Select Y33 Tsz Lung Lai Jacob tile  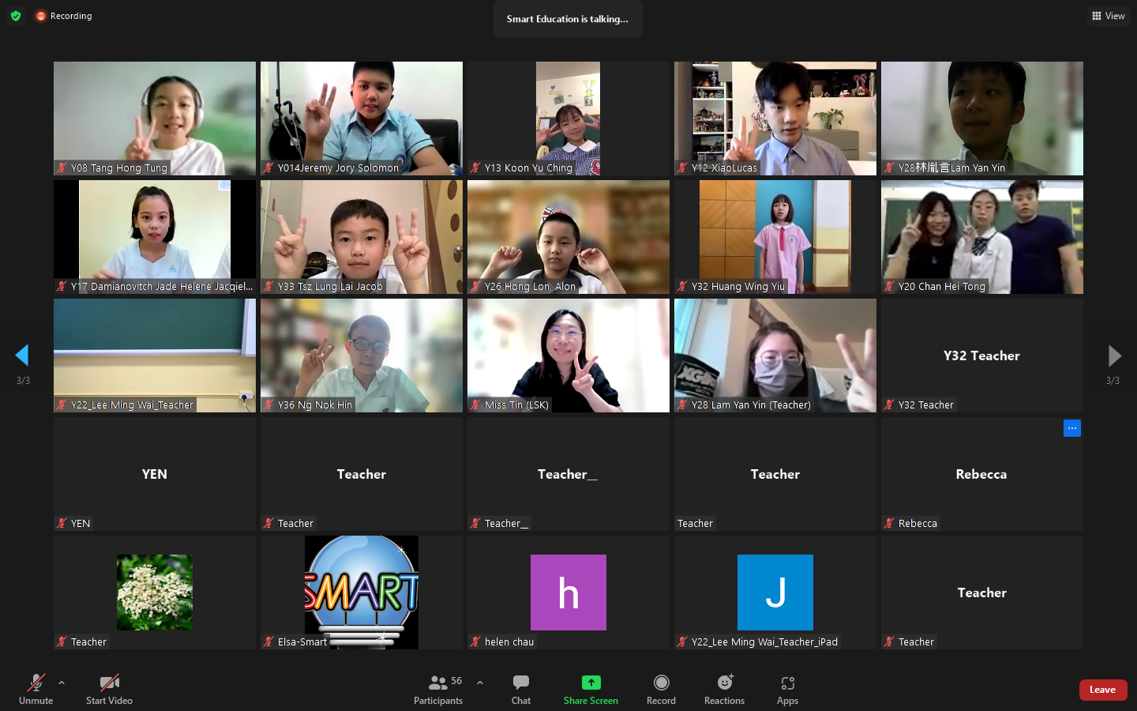362,237
